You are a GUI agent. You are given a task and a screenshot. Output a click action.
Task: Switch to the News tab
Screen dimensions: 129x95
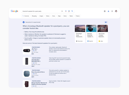tap(54, 16)
